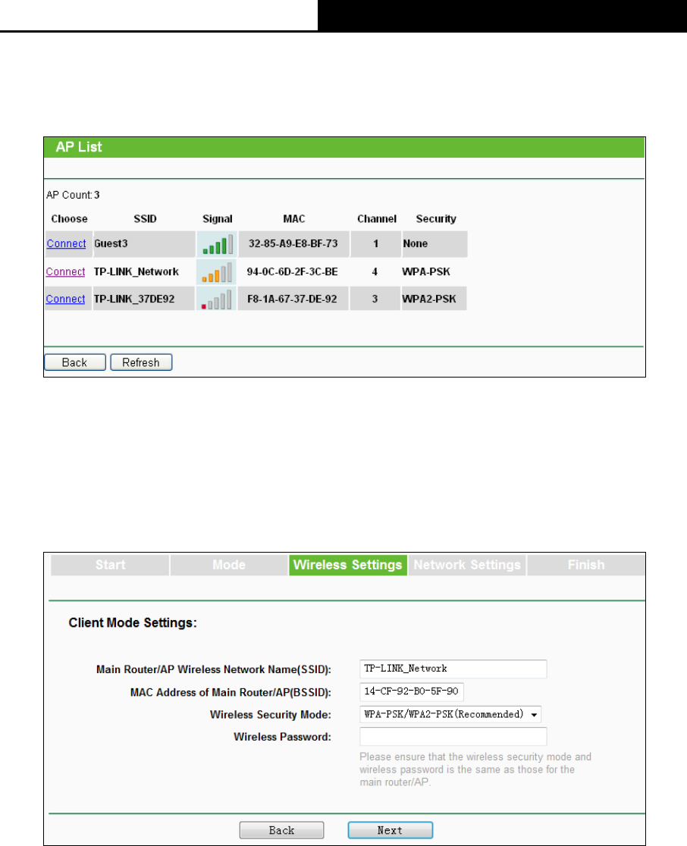This screenshot has height=846, width=687.
Task: Open the Mode wizard tab
Action: point(229,565)
